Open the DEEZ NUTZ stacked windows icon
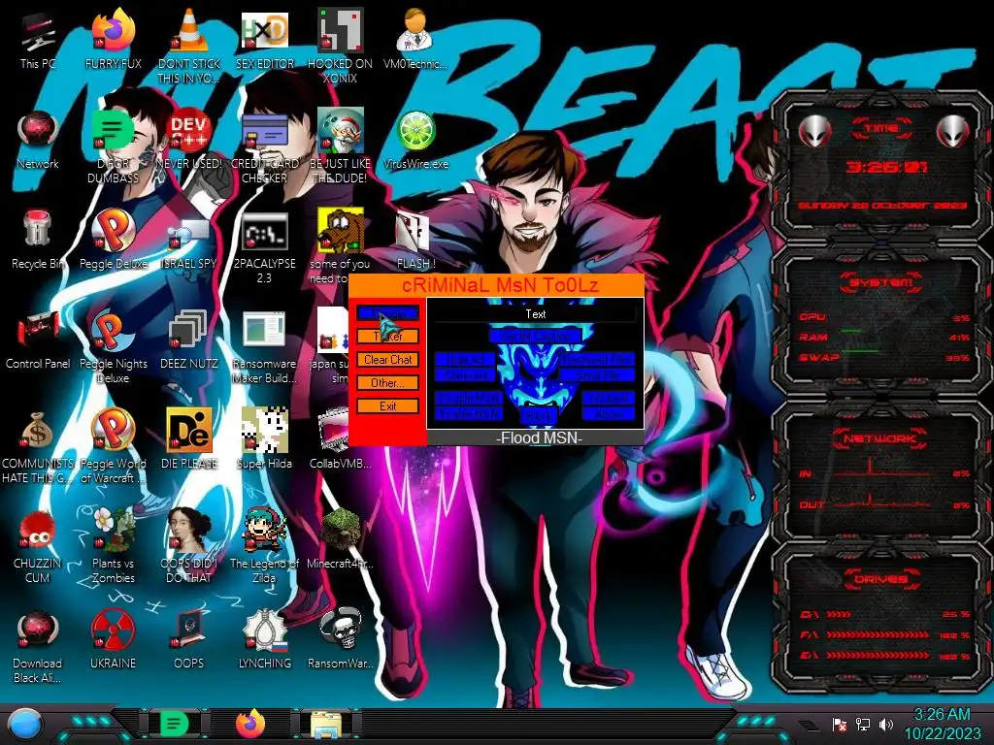This screenshot has width=994, height=745. (189, 340)
